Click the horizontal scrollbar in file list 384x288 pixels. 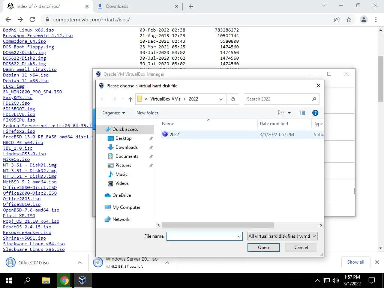pyautogui.click(x=217, y=225)
